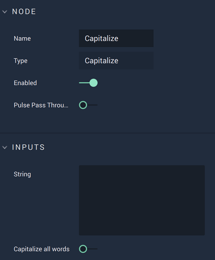Screen dimensions: 215x260
Task: Click into the Name field showing Capitalize
Action: click(x=116, y=38)
